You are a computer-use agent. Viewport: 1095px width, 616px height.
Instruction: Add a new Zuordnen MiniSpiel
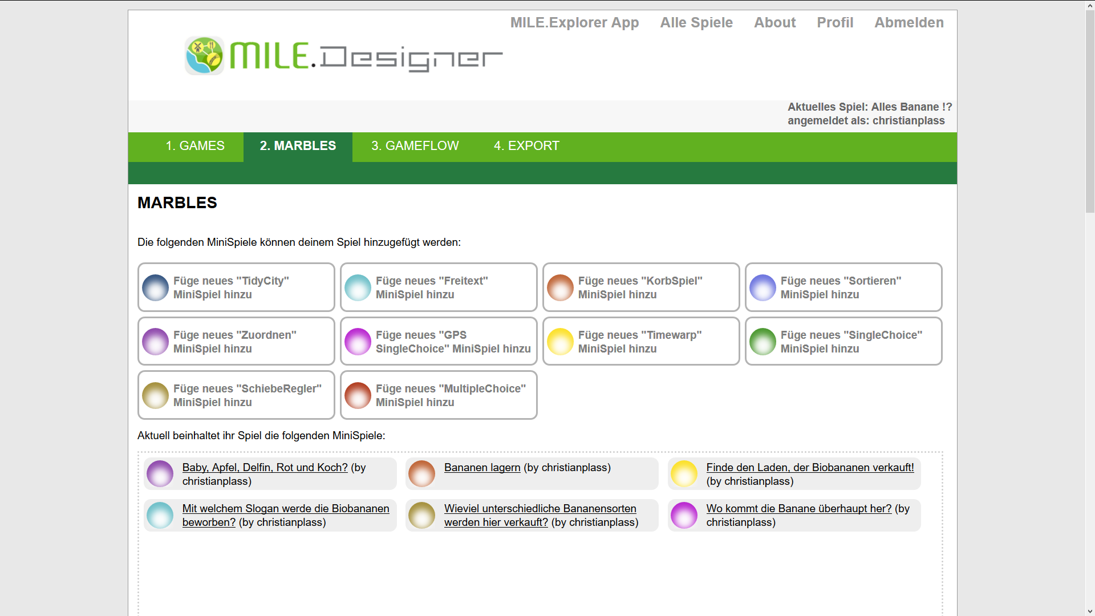click(236, 342)
